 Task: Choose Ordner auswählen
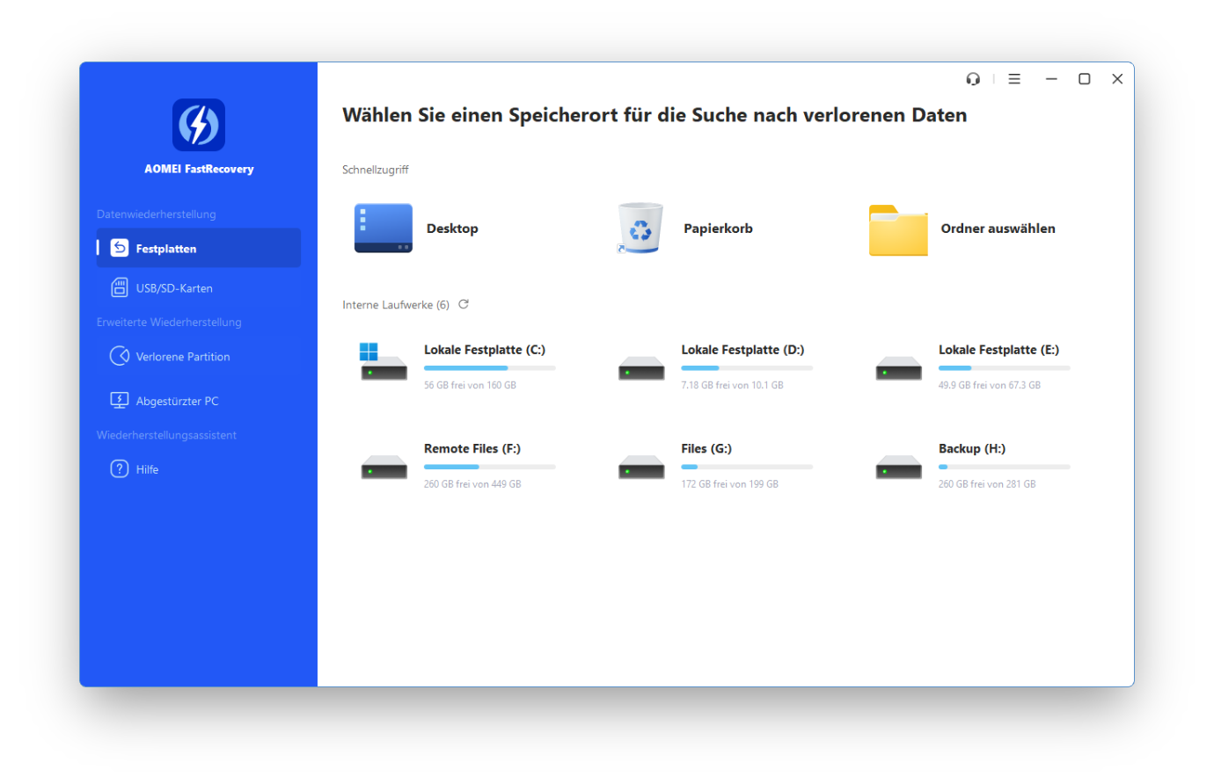998,229
